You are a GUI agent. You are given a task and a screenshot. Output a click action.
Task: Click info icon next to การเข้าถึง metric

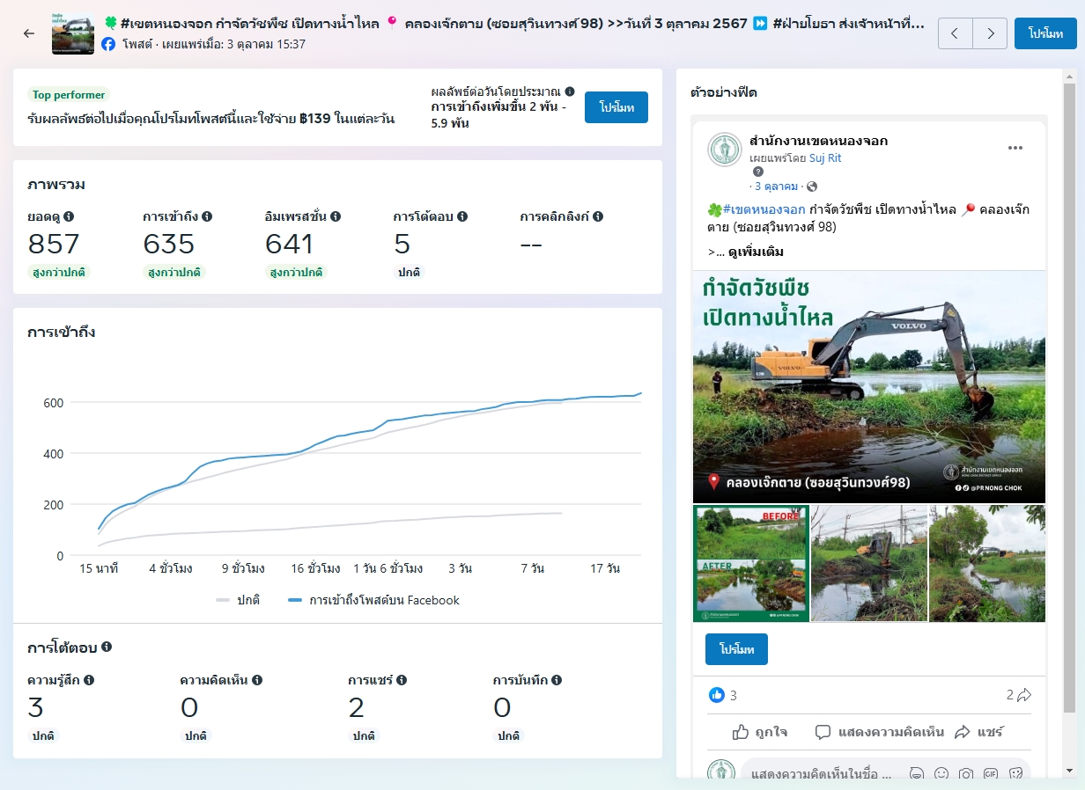pyautogui.click(x=207, y=216)
